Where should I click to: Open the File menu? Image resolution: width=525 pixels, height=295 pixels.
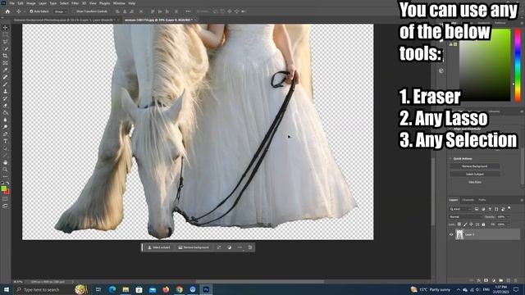[x=11, y=3]
